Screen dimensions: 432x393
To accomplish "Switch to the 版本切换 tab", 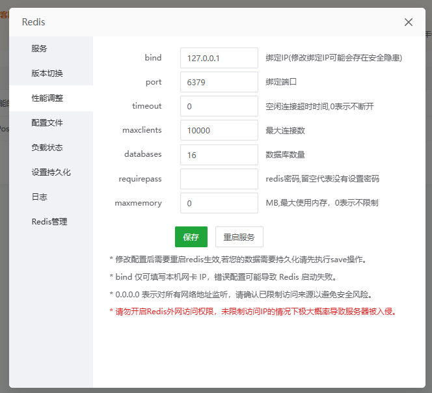I will [x=51, y=73].
